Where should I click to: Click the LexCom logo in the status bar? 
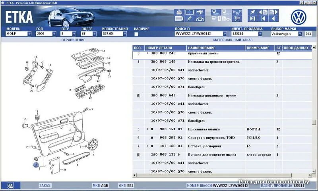coord(10,185)
